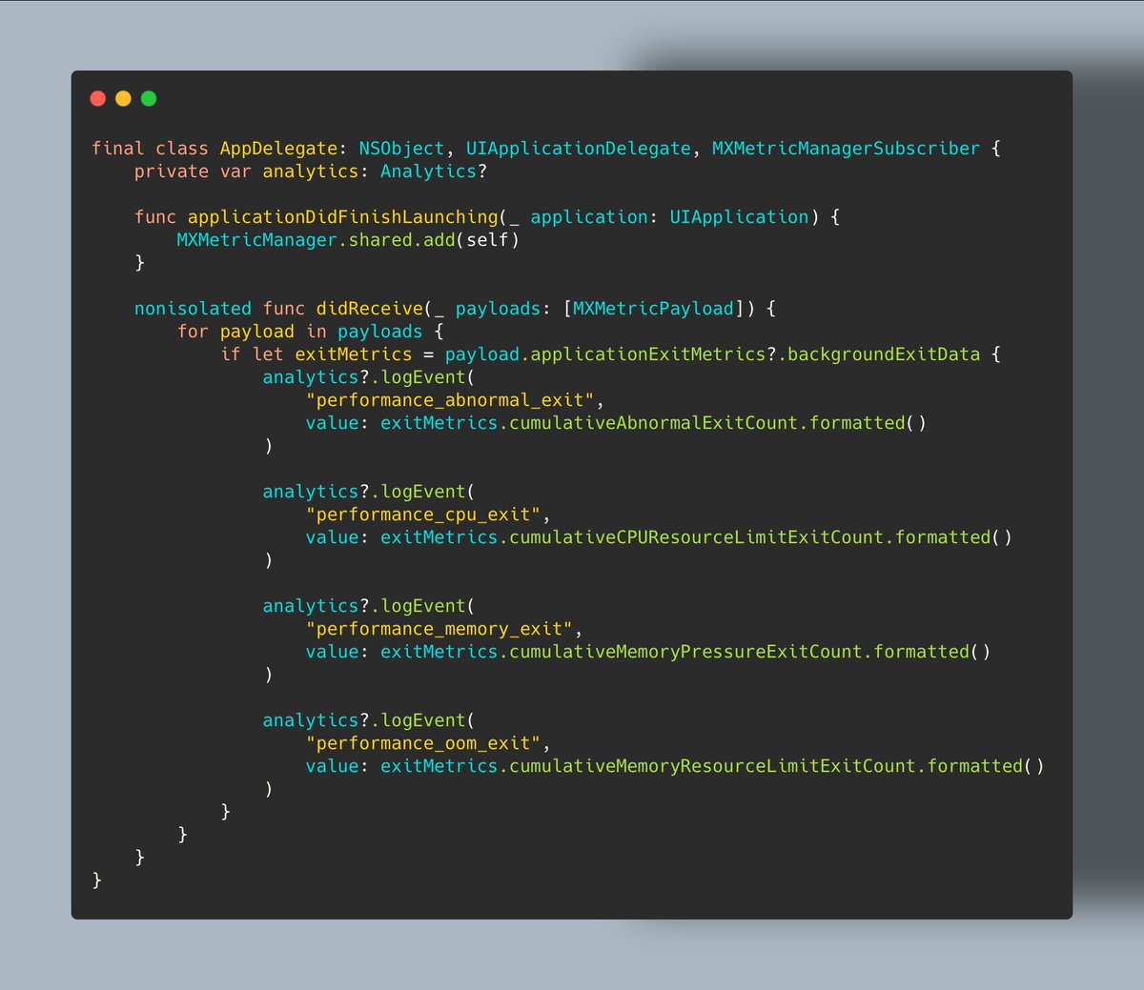Viewport: 1144px width, 990px height.
Task: Click the green maximize dot
Action: coord(149,98)
